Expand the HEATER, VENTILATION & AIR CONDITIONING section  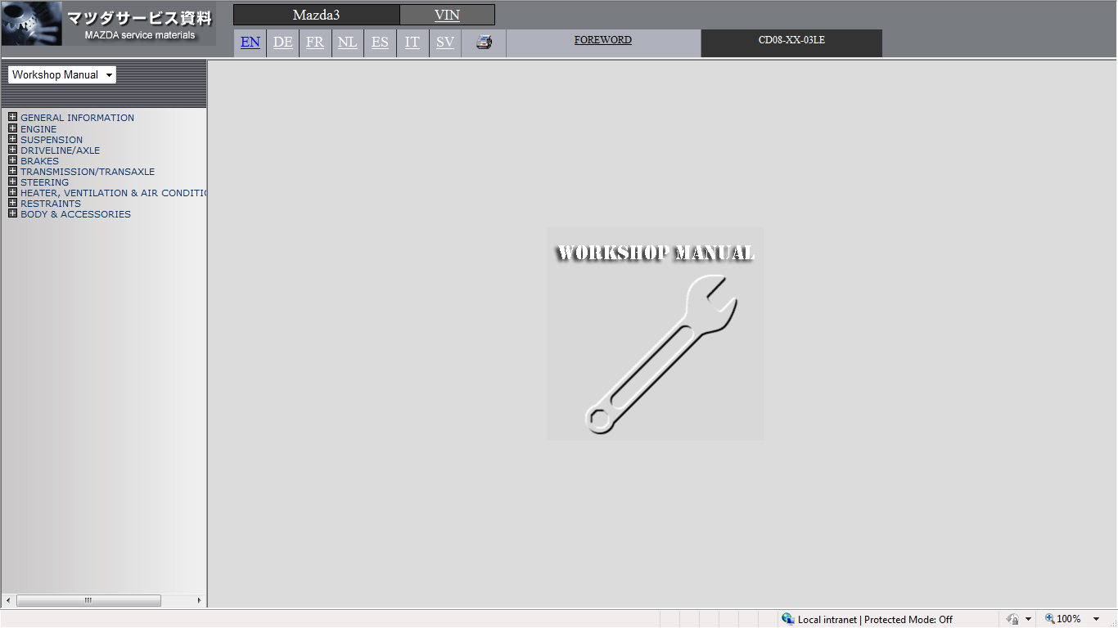tap(12, 192)
